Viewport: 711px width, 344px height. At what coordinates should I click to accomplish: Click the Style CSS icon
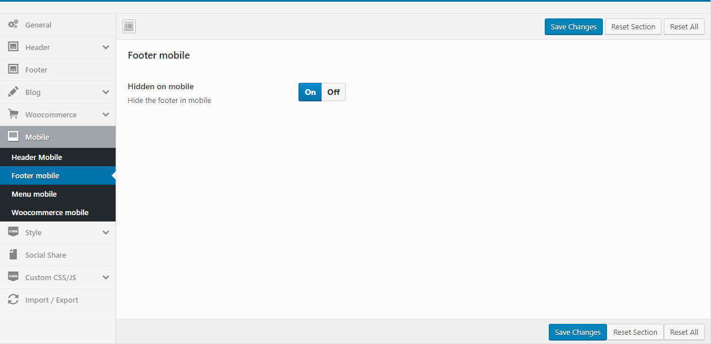pyautogui.click(x=13, y=232)
